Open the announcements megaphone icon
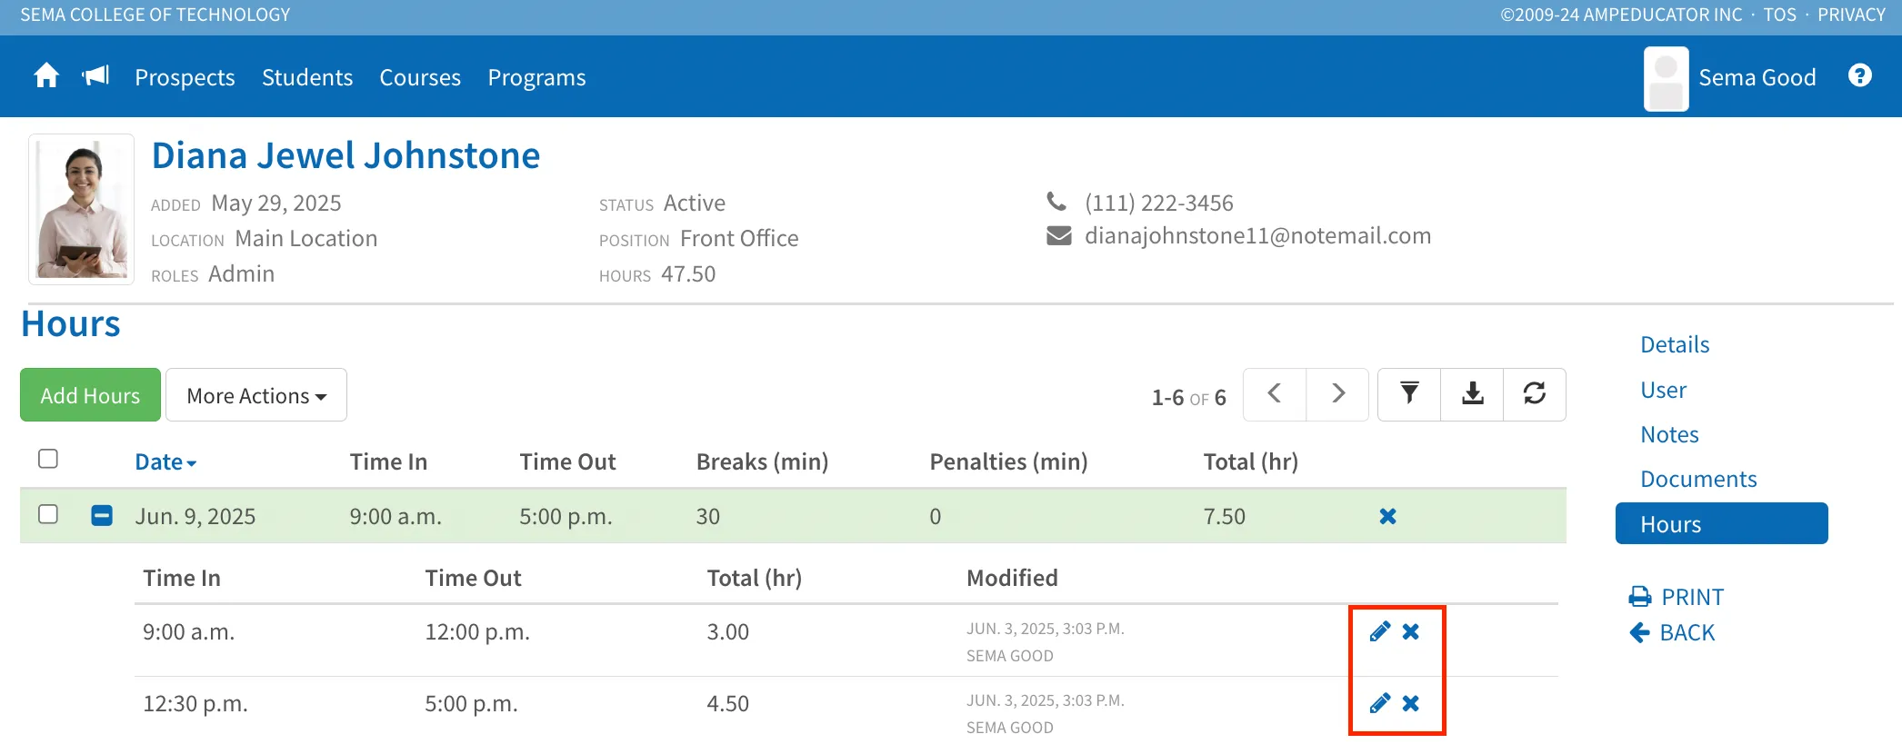The width and height of the screenshot is (1902, 754). click(x=95, y=76)
